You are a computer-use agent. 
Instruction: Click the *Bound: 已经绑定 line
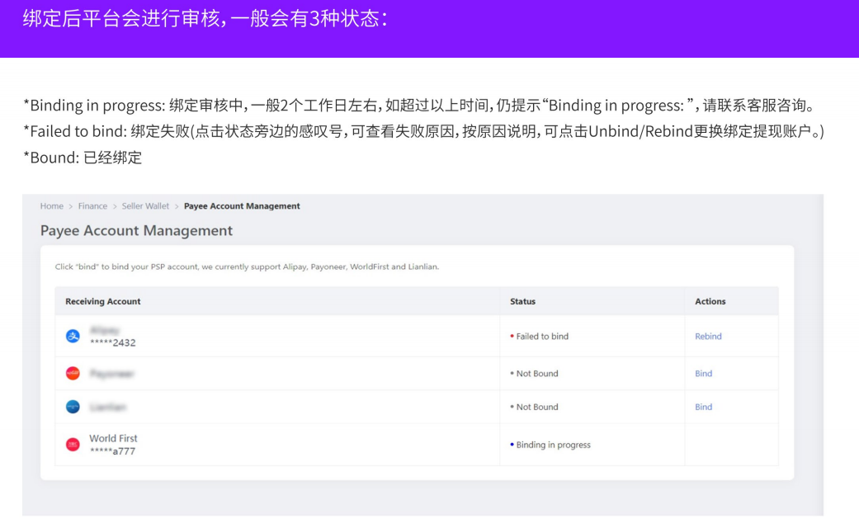(83, 158)
